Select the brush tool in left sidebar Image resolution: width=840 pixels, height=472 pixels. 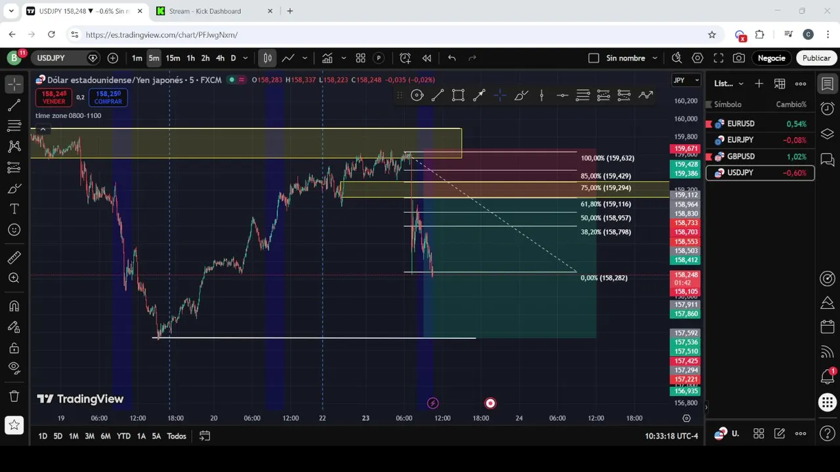click(14, 189)
